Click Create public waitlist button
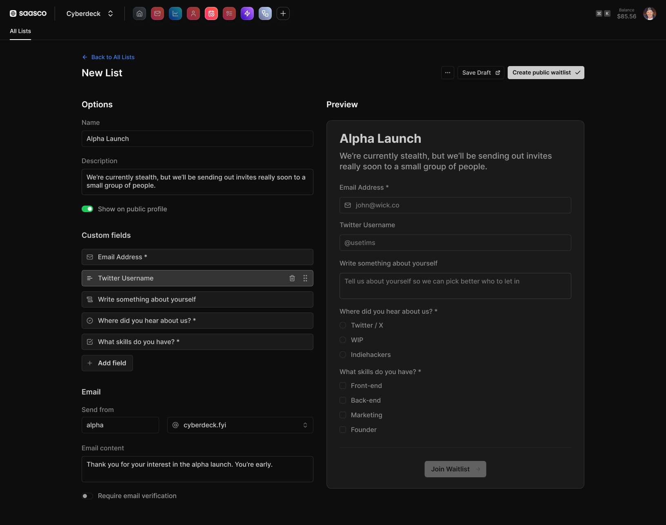 (x=546, y=73)
